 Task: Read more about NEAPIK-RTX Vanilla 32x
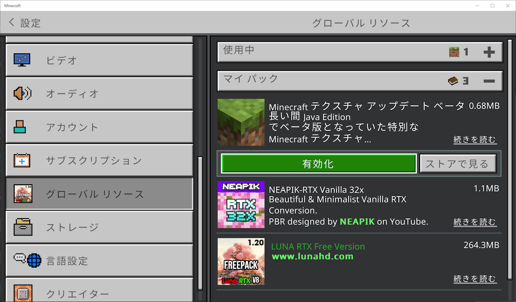click(x=475, y=222)
